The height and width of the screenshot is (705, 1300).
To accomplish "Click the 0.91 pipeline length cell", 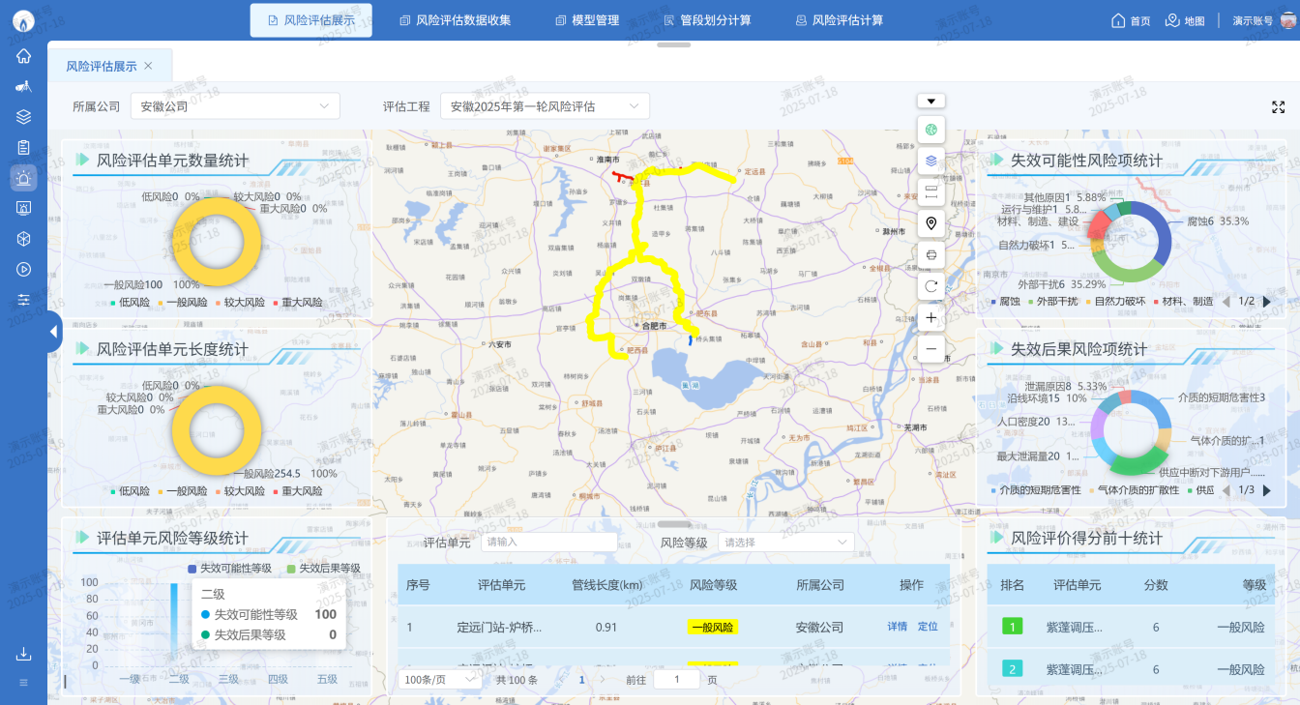I will click(x=606, y=627).
